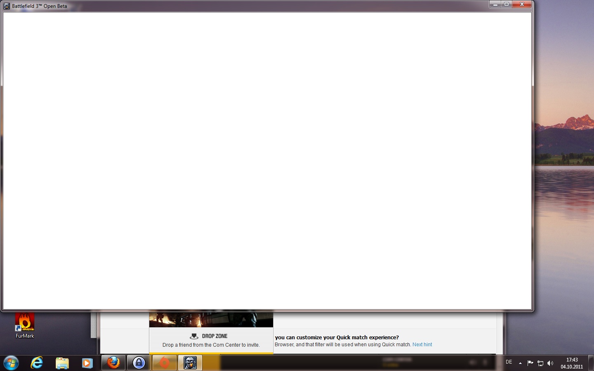Click the Show desktop button
The image size is (594, 371).
(591, 363)
